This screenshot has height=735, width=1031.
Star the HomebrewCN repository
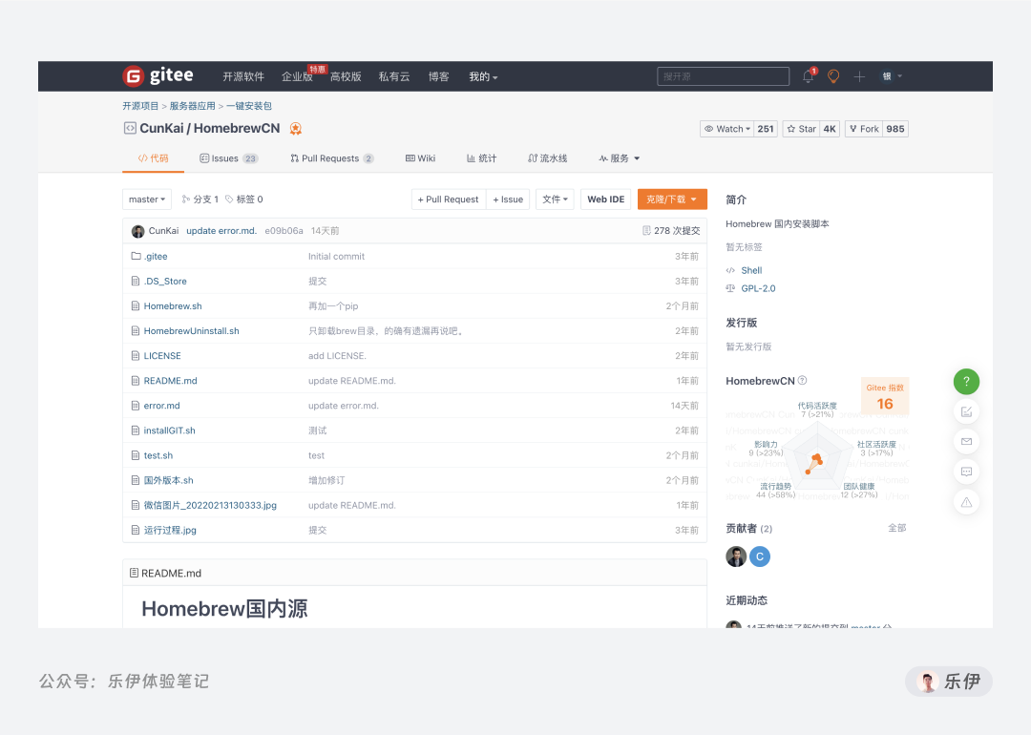(798, 128)
